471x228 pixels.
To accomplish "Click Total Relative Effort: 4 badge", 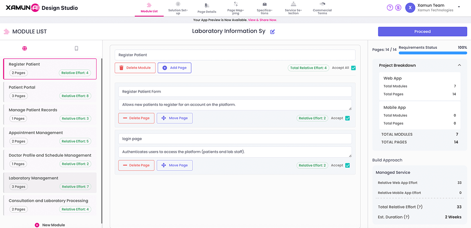I will (308, 68).
